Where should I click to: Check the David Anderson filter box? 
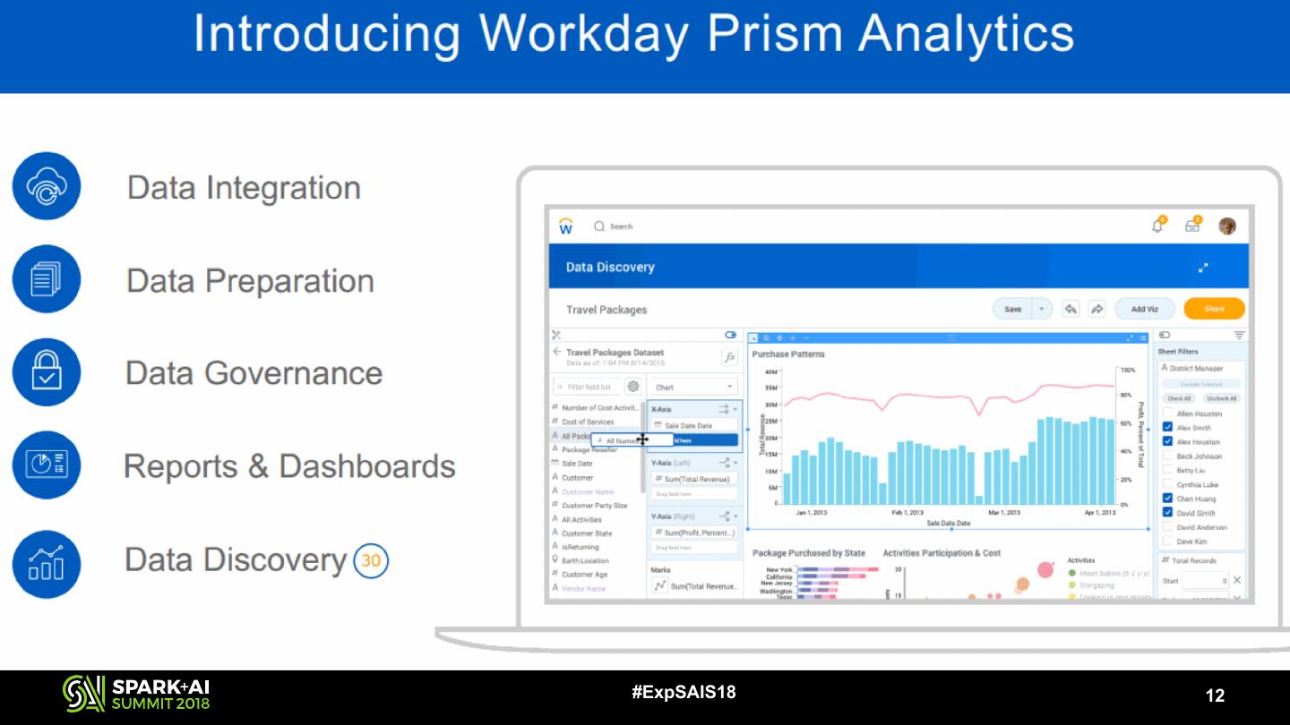click(x=1167, y=527)
